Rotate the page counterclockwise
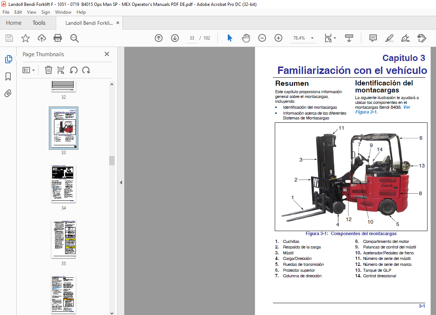 [x=74, y=70]
